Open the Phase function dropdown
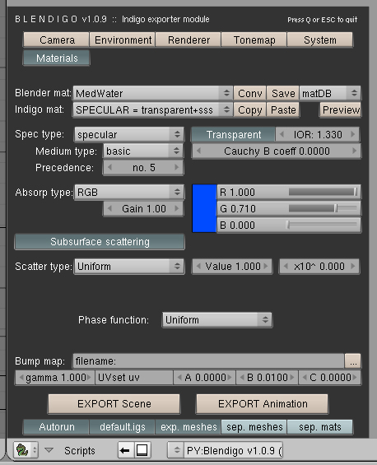The height and width of the screenshot is (465, 377). coord(216,319)
